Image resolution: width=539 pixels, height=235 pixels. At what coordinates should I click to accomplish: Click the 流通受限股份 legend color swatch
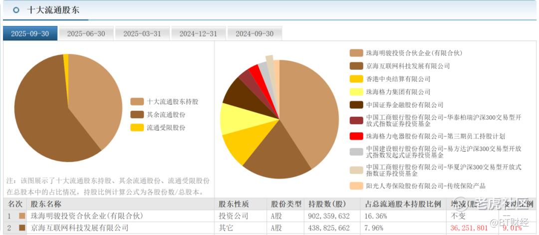click(137, 128)
